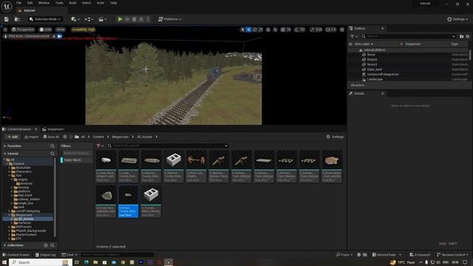
Task: Save the current level icon
Action: pos(7,19)
